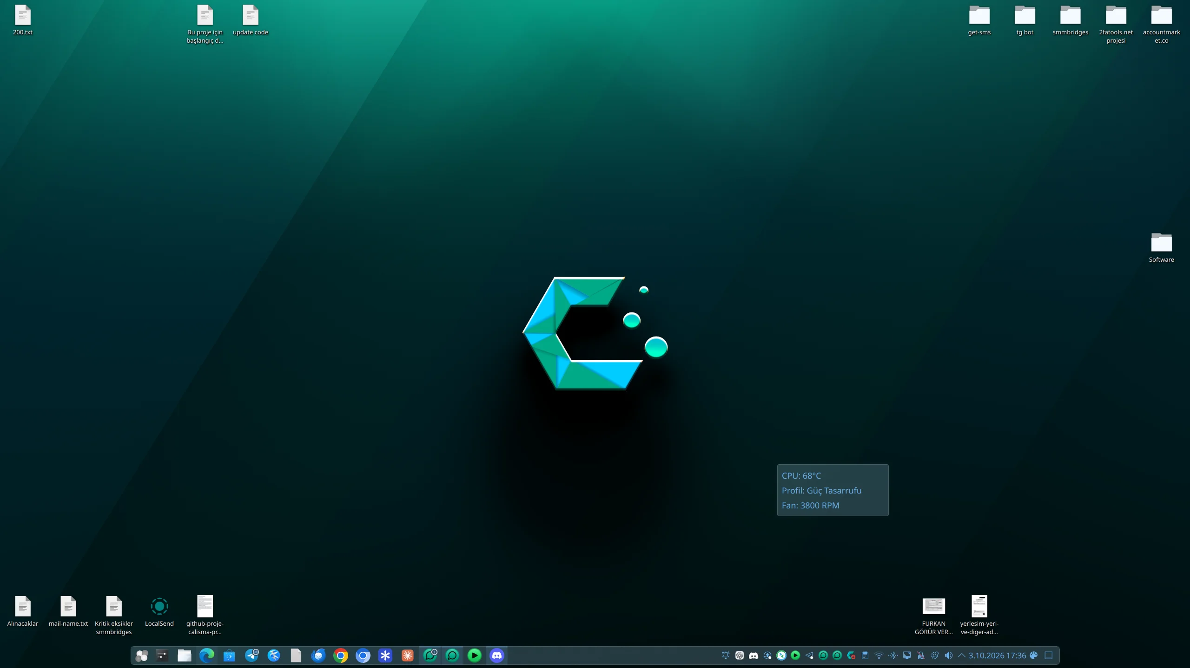Open the system settings sliders icon in taskbar
This screenshot has height=668, width=1190.
[x=162, y=655]
